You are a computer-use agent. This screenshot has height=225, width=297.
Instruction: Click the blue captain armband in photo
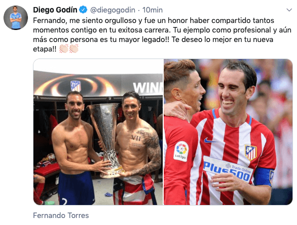[264, 176]
